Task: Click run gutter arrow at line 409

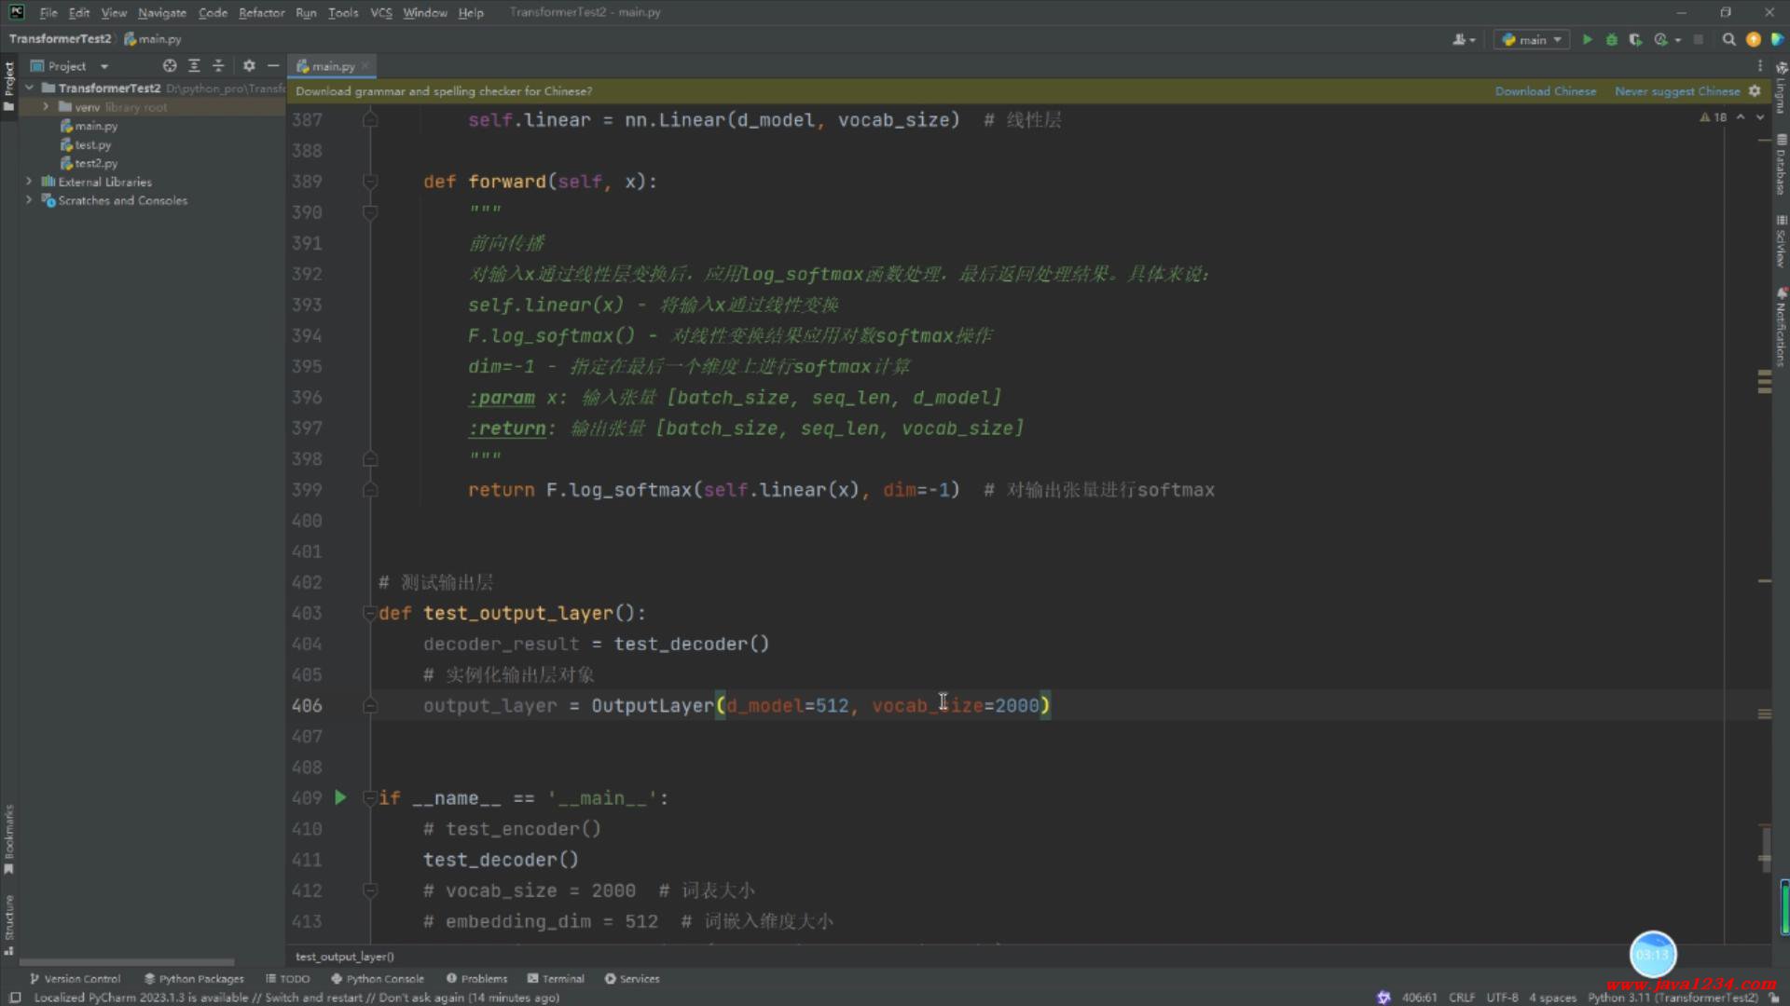Action: point(340,798)
